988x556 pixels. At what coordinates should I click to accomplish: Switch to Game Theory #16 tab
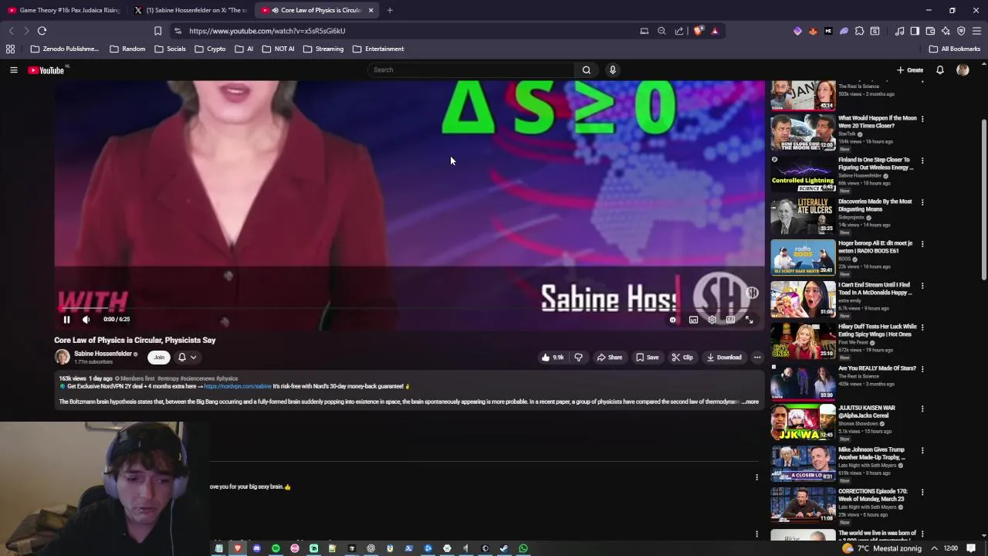[63, 10]
